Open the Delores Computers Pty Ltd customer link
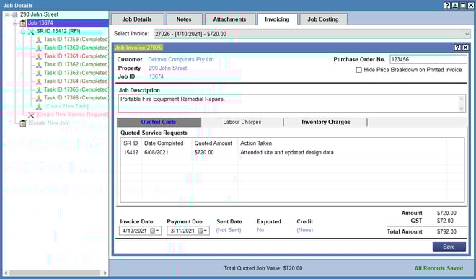 coord(181,60)
